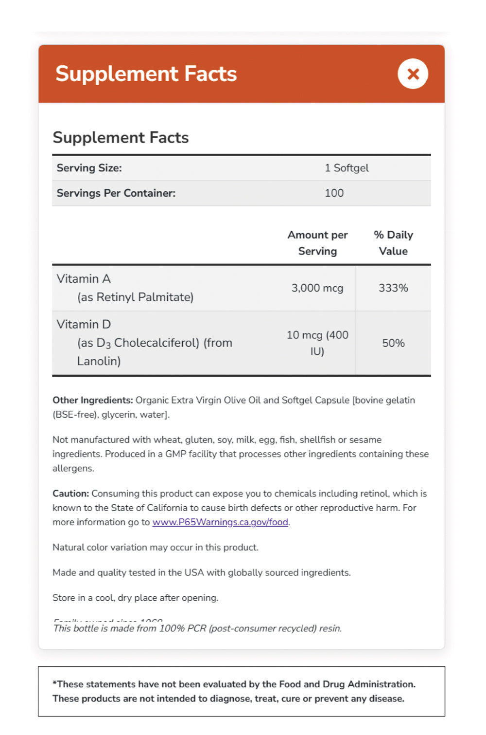Image resolution: width=486 pixels, height=735 pixels.
Task: Click the orange Supplement Facts header title
Action: pyautogui.click(x=146, y=74)
